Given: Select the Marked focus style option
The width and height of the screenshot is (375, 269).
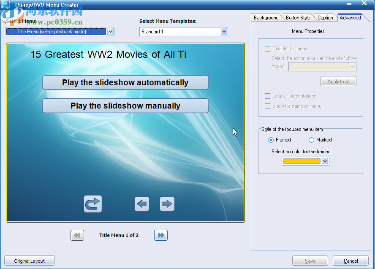Looking at the screenshot, I should (311, 140).
